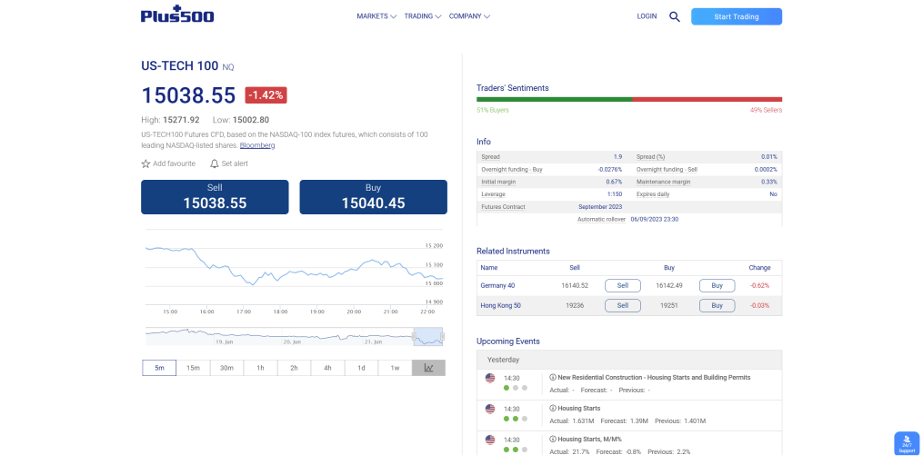Viewport: 923px width, 465px height.
Task: Click the Add favourite star icon
Action: tap(146, 163)
